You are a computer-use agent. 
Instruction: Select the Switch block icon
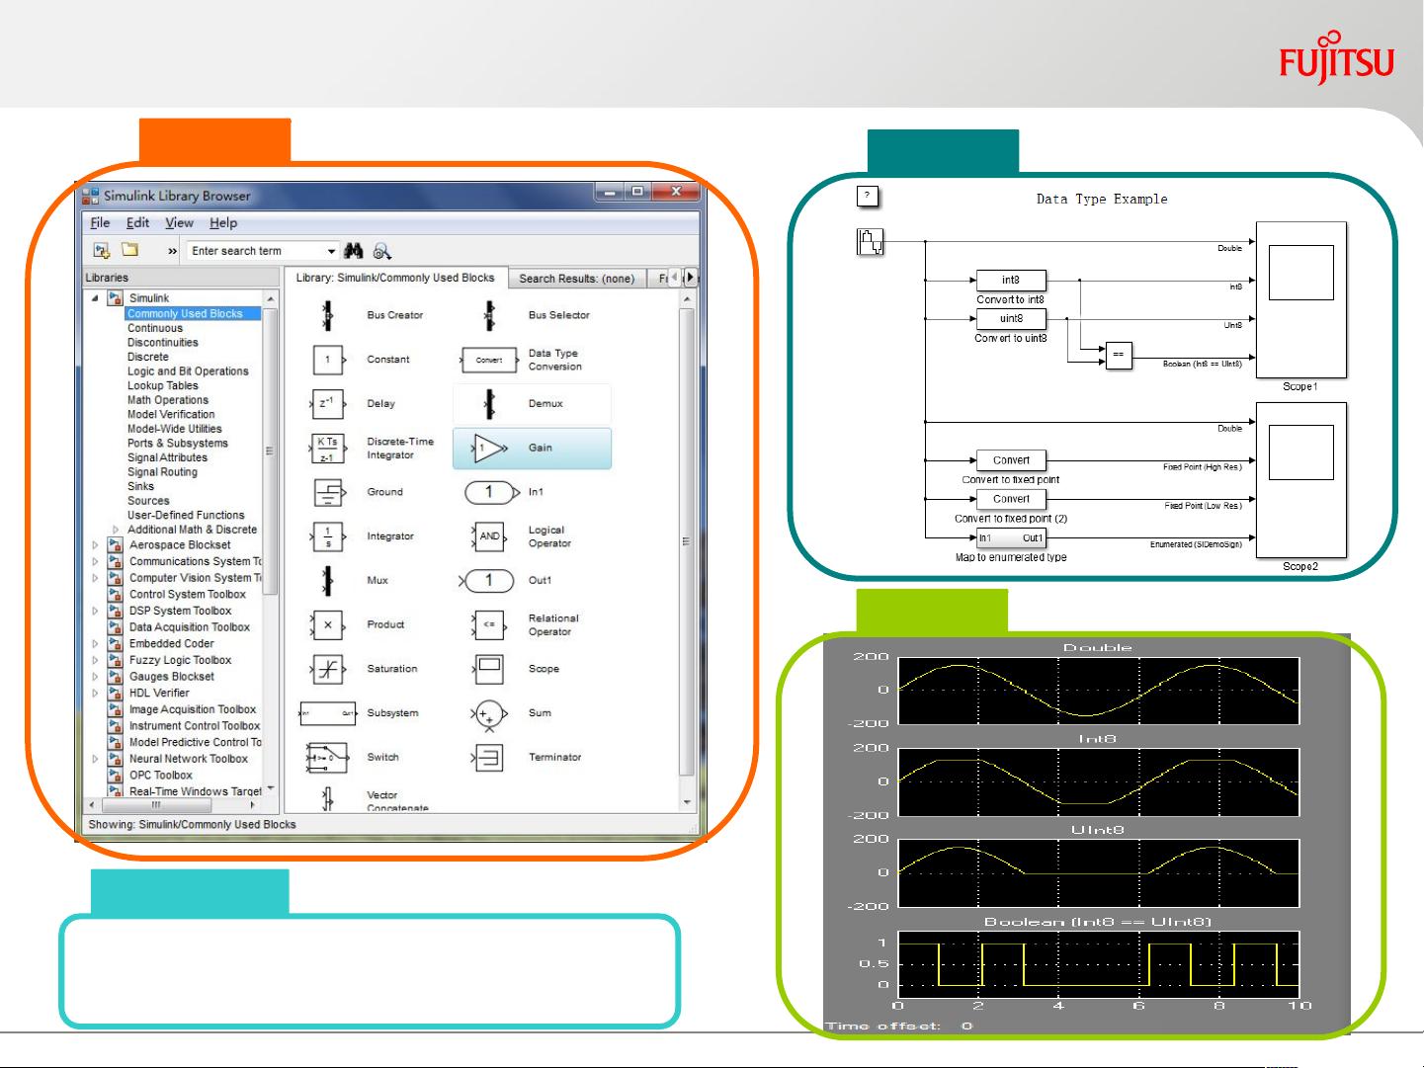pyautogui.click(x=327, y=758)
